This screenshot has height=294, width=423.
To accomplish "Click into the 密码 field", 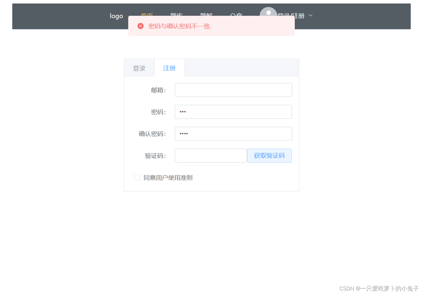I will (x=233, y=112).
